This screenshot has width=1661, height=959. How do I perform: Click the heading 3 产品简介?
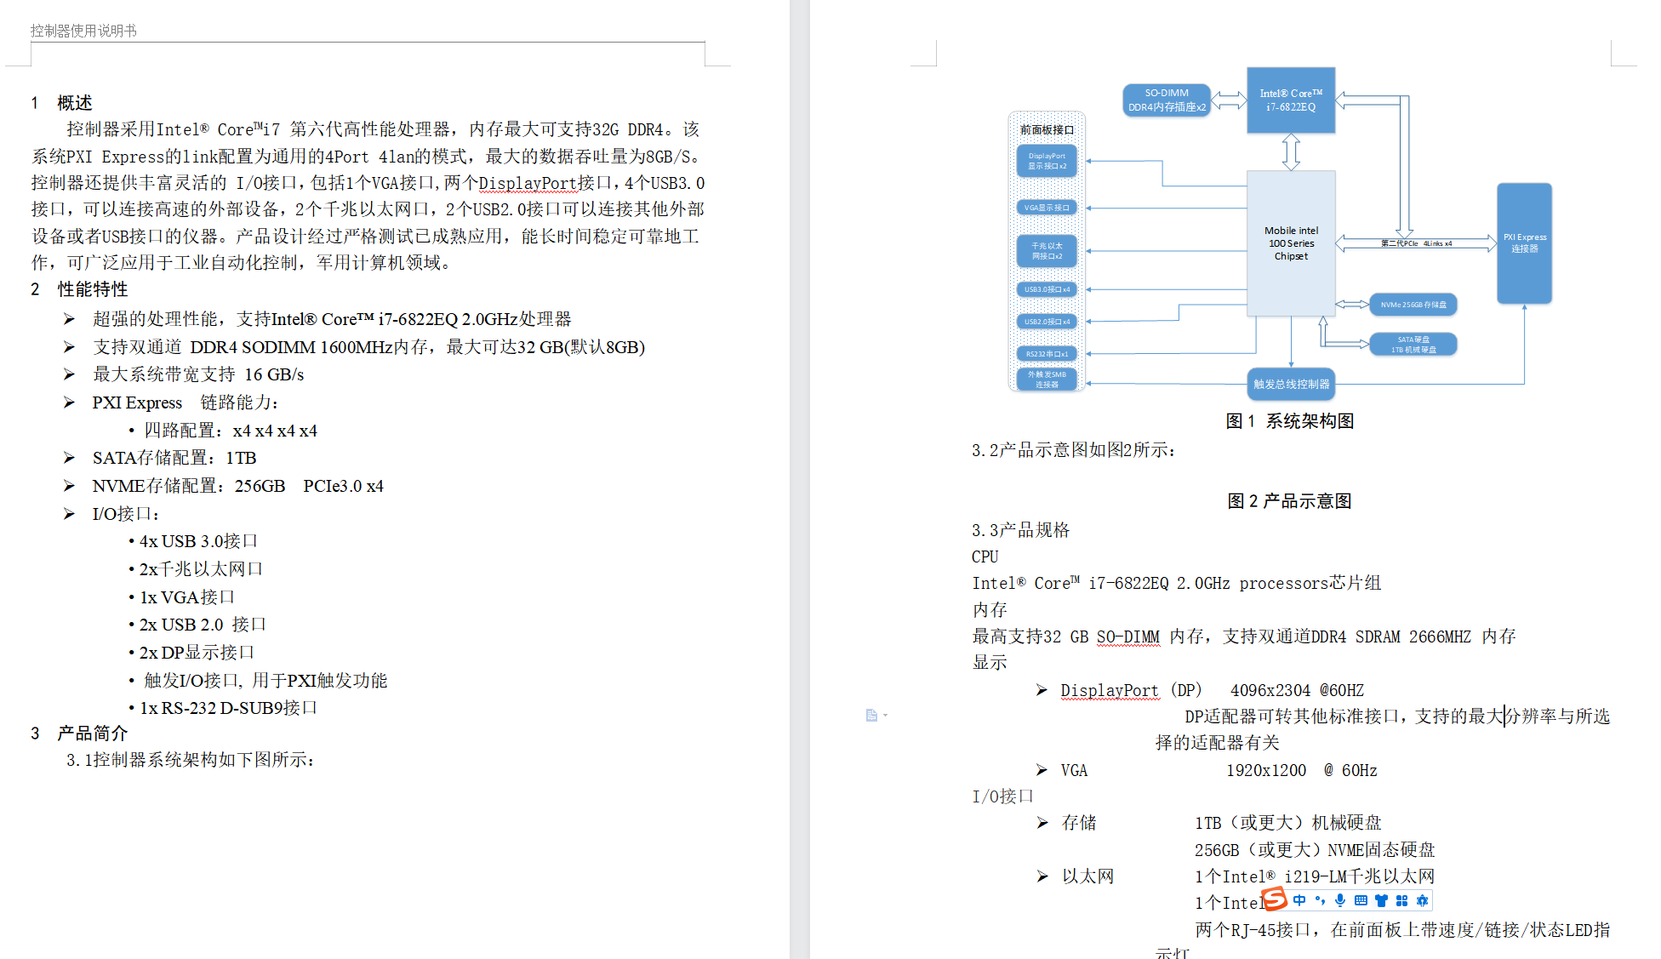point(79,734)
